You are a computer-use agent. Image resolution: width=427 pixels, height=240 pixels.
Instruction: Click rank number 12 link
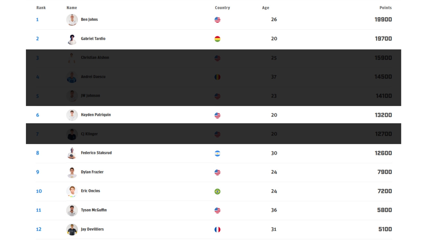point(39,229)
